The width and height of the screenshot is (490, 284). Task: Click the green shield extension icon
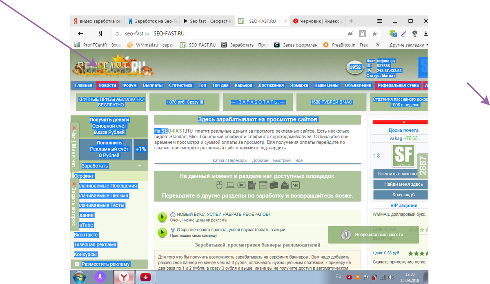[x=393, y=33]
